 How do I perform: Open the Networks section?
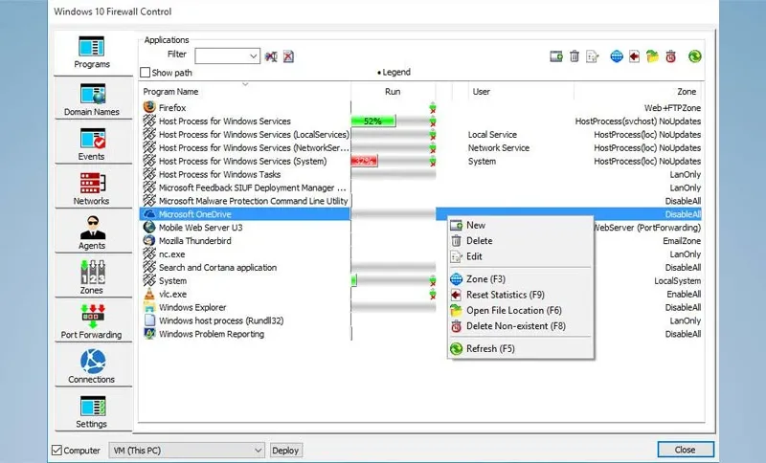pyautogui.click(x=92, y=187)
